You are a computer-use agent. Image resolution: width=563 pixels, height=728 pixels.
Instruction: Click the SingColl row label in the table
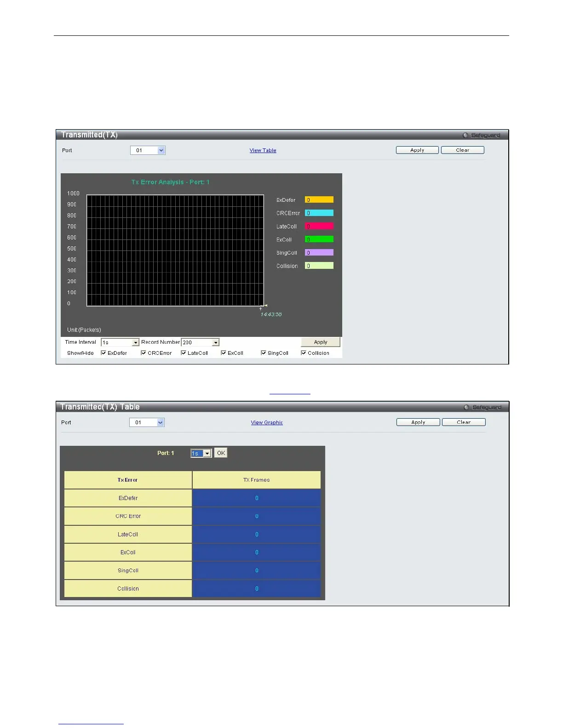(x=128, y=570)
